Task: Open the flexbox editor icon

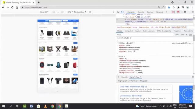Action: tap(134, 51)
